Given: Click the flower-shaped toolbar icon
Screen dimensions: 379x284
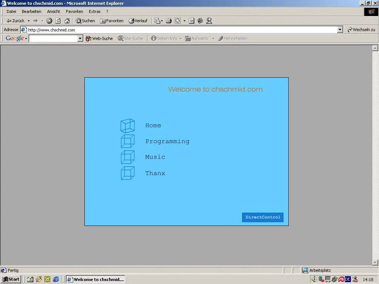Looking at the screenshot, I should click(x=200, y=21).
